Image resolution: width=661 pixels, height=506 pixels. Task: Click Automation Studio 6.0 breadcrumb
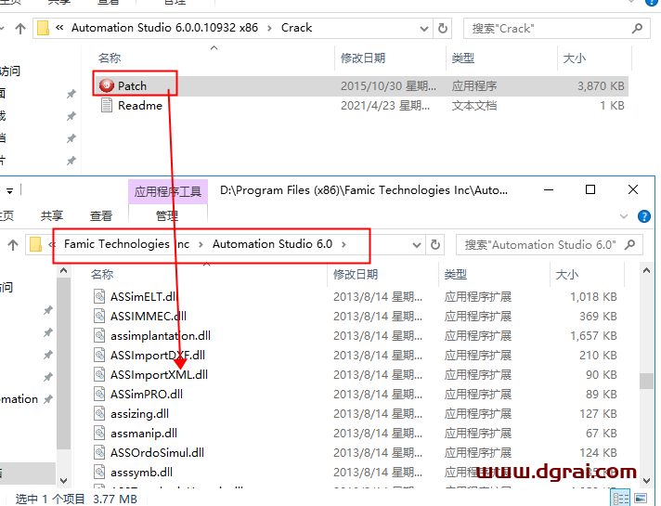pos(272,244)
